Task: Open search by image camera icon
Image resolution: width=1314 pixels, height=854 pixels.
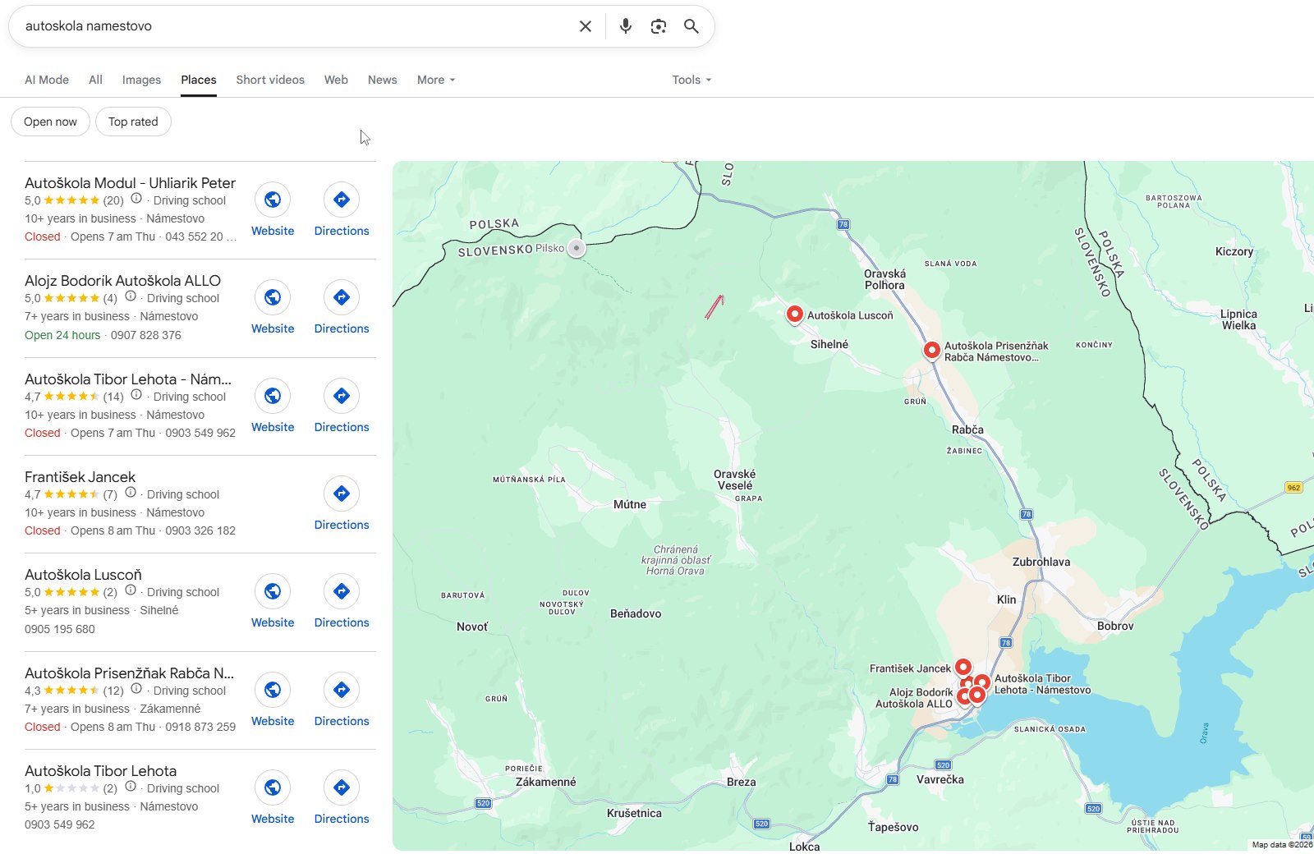Action: point(659,26)
